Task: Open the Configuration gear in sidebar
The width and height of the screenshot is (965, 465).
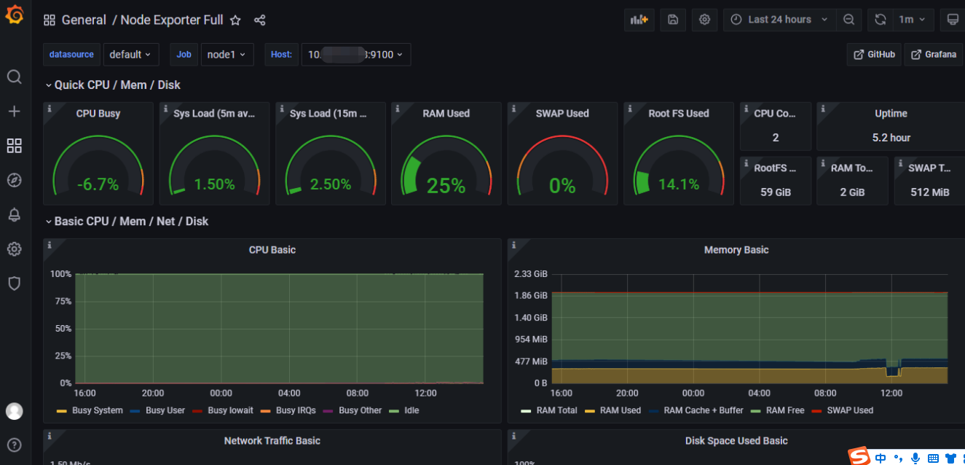Action: click(14, 249)
